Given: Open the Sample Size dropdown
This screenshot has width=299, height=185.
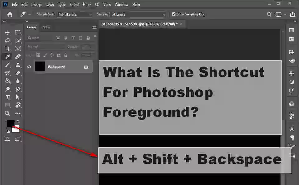Looking at the screenshot, I should tap(75, 14).
